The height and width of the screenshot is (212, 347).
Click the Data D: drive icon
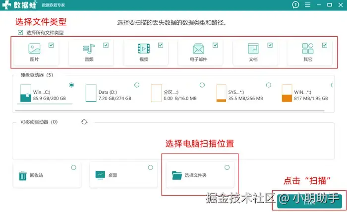point(91,93)
